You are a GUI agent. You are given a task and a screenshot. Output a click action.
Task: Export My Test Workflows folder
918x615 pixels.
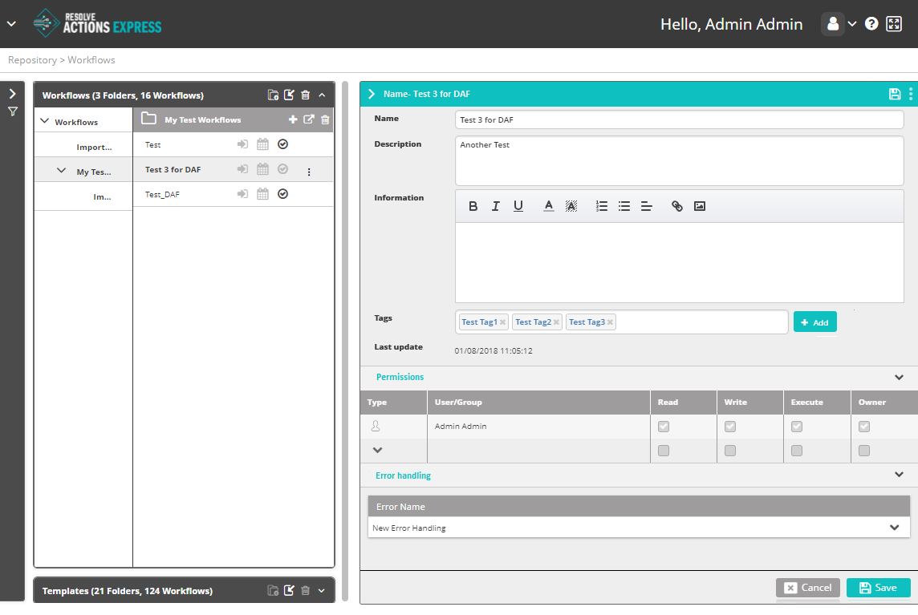click(x=308, y=119)
